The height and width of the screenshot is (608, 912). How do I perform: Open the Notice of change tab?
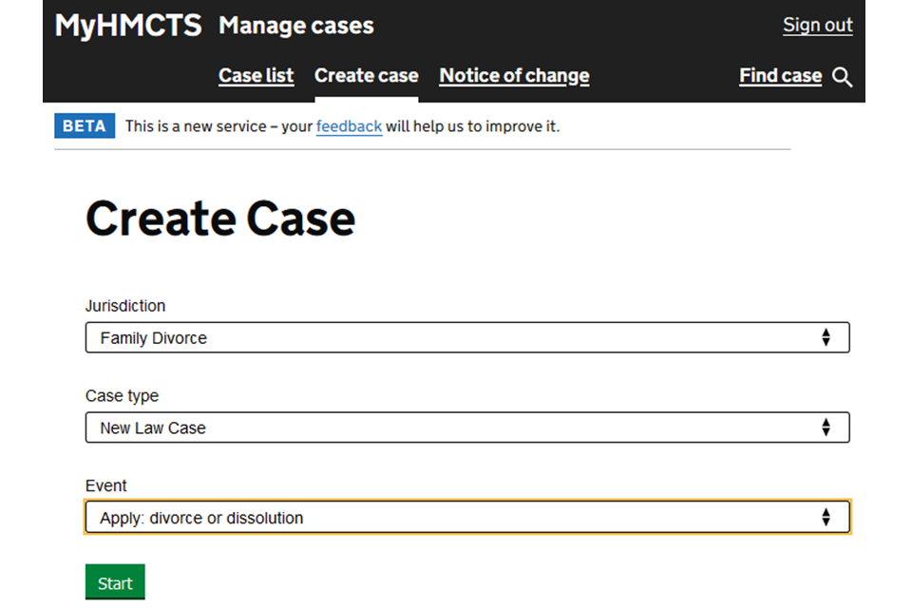click(x=514, y=76)
